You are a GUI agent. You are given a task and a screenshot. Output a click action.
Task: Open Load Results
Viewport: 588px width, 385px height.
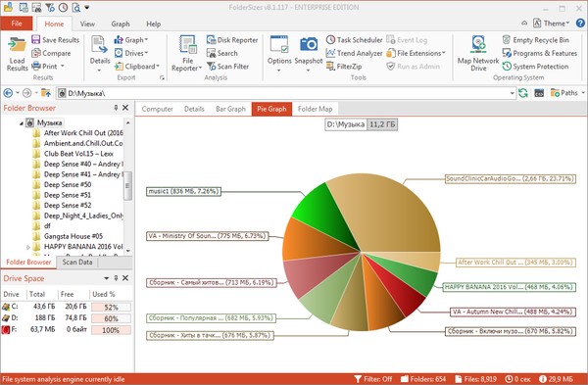pos(18,54)
